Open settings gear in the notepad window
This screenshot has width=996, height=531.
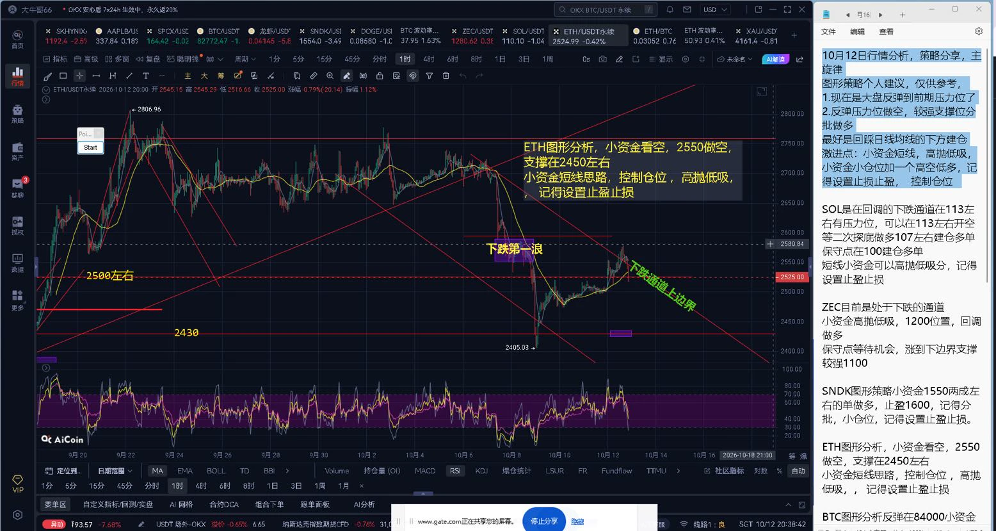(x=978, y=31)
